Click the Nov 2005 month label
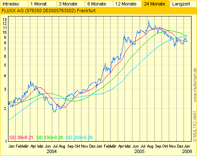The width and height of the screenshot is (197, 156). point(172,146)
